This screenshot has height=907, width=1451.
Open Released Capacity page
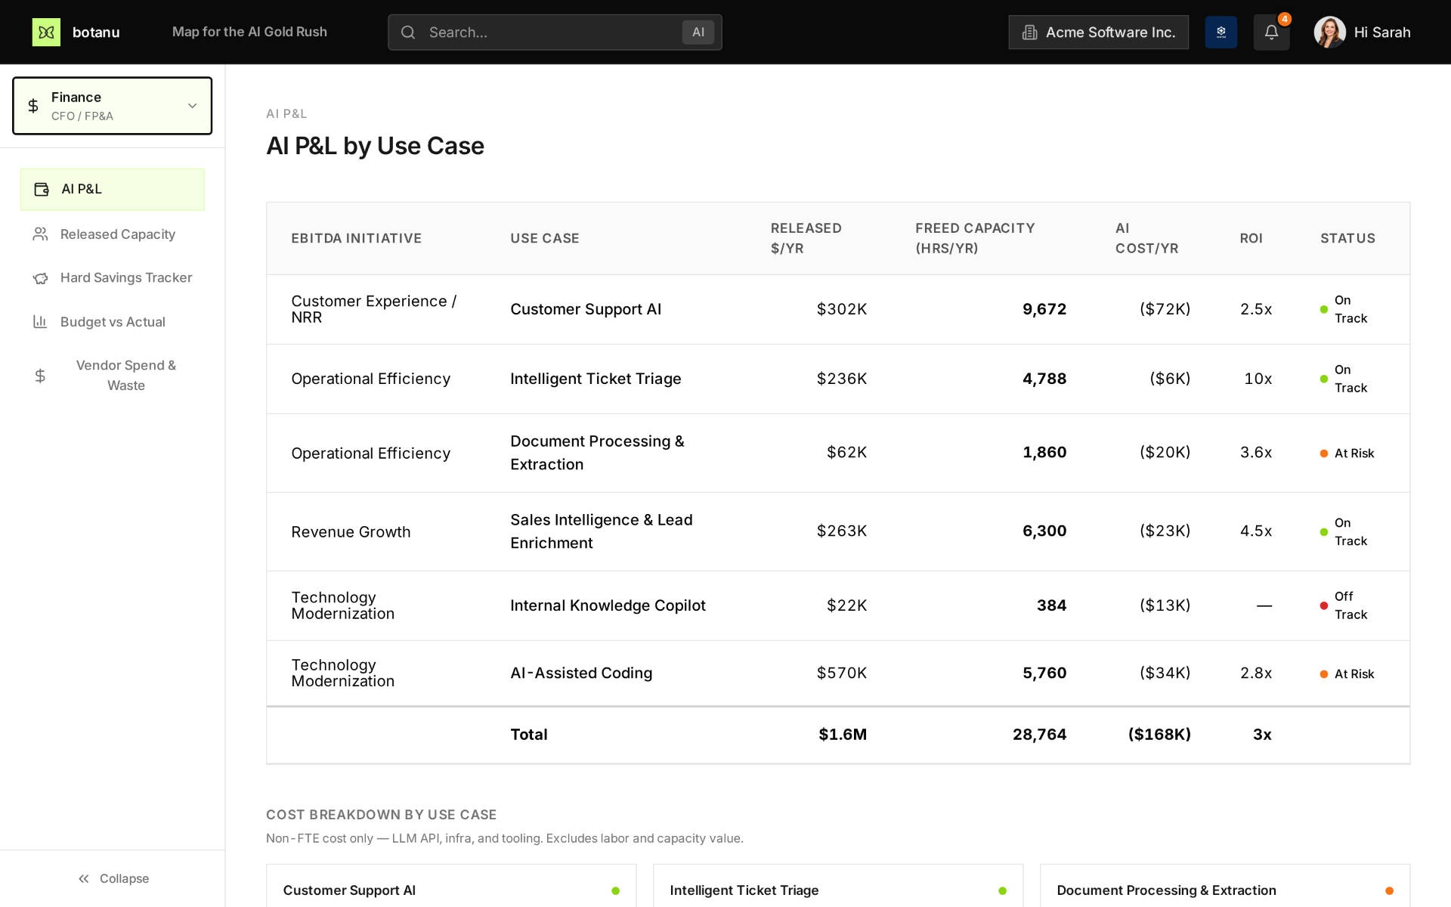pos(113,234)
